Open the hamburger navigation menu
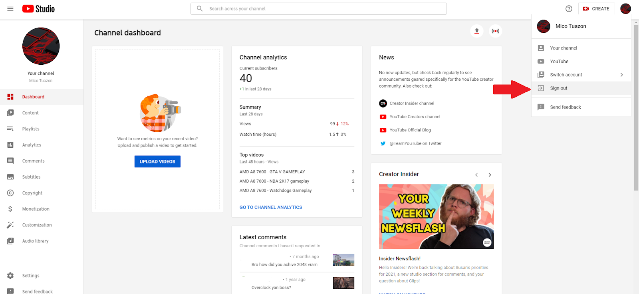Viewport: 639px width, 294px height. click(10, 9)
